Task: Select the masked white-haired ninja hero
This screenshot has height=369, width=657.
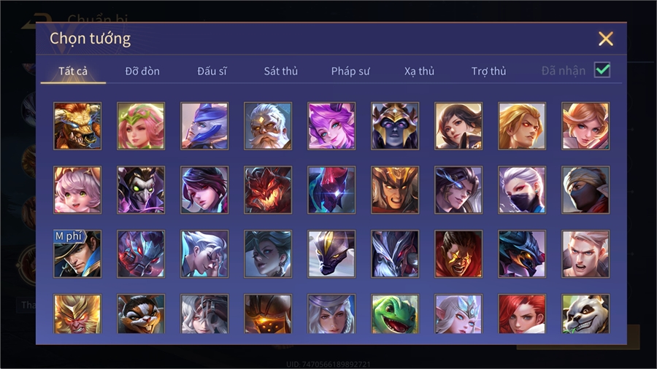Action: pos(522,190)
